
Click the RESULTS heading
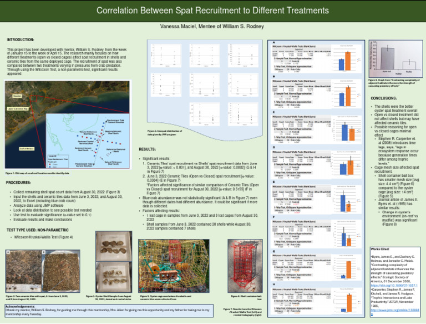coord(147,149)
